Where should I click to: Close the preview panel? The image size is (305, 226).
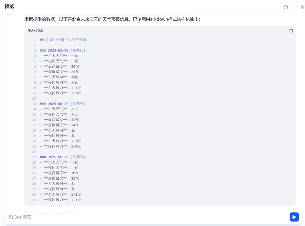click(x=302, y=7)
